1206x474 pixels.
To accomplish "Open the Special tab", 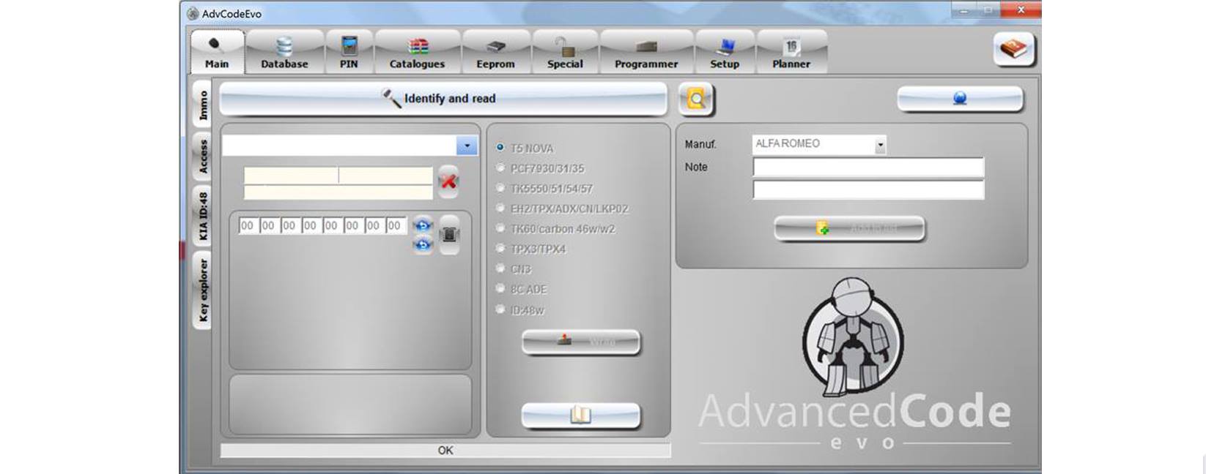I will [565, 51].
